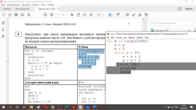
Task: Switch to the Инструменты tab
Action: point(22,9)
